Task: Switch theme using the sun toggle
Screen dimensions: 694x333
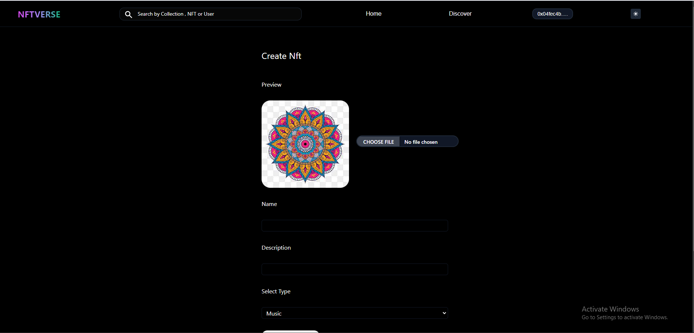Action: pos(635,14)
